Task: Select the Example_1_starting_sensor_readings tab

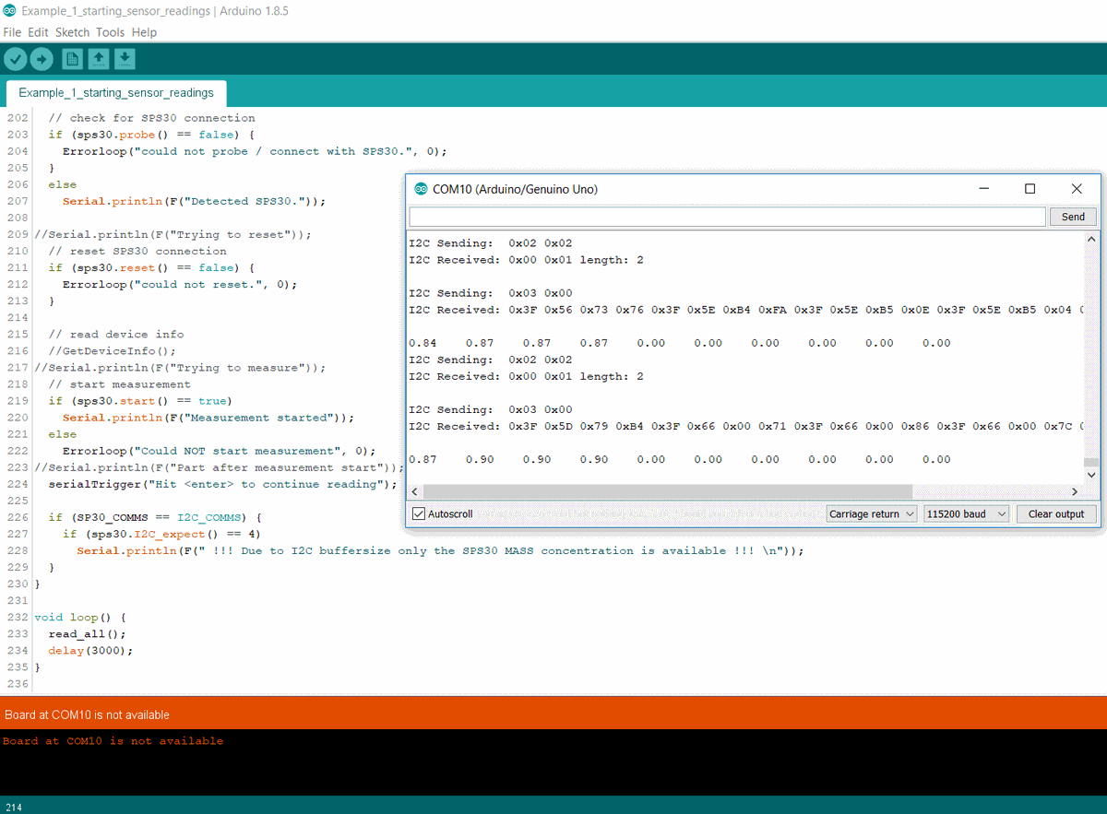Action: tap(116, 93)
